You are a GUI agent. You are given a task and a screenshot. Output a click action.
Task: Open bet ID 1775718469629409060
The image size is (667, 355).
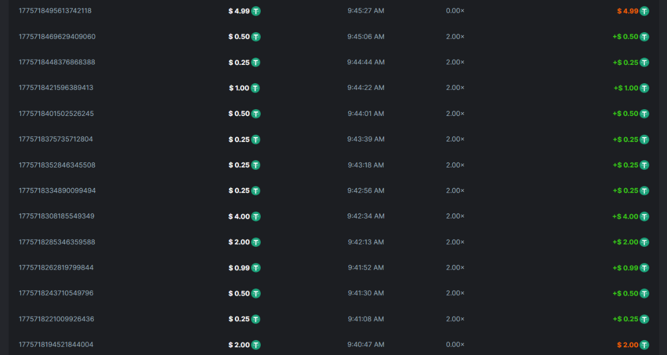point(57,37)
